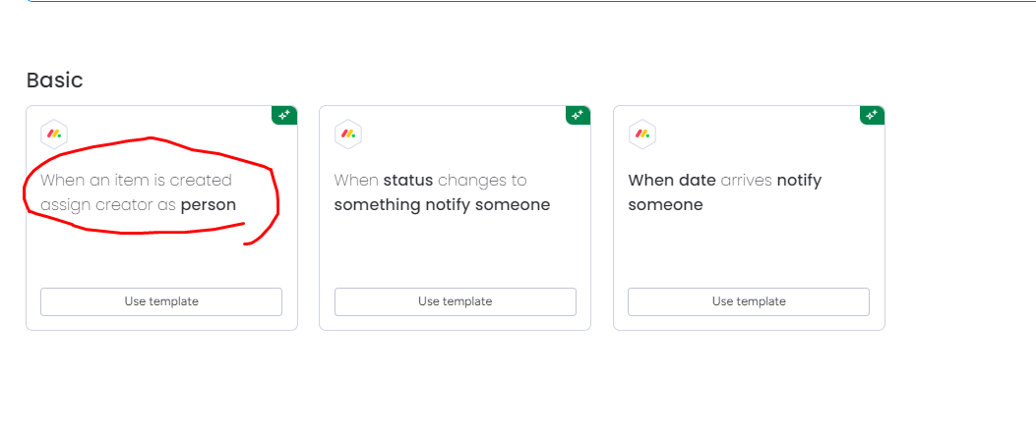Click the 'assign creator as' text in the first card
This screenshot has width=1036, height=431.
pyautogui.click(x=108, y=205)
